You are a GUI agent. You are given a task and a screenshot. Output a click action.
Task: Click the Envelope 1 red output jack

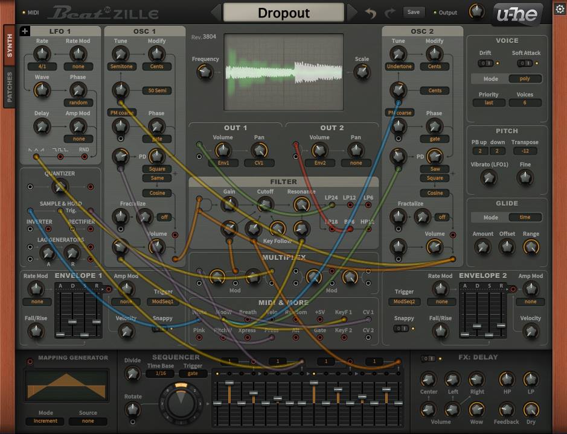tap(109, 289)
